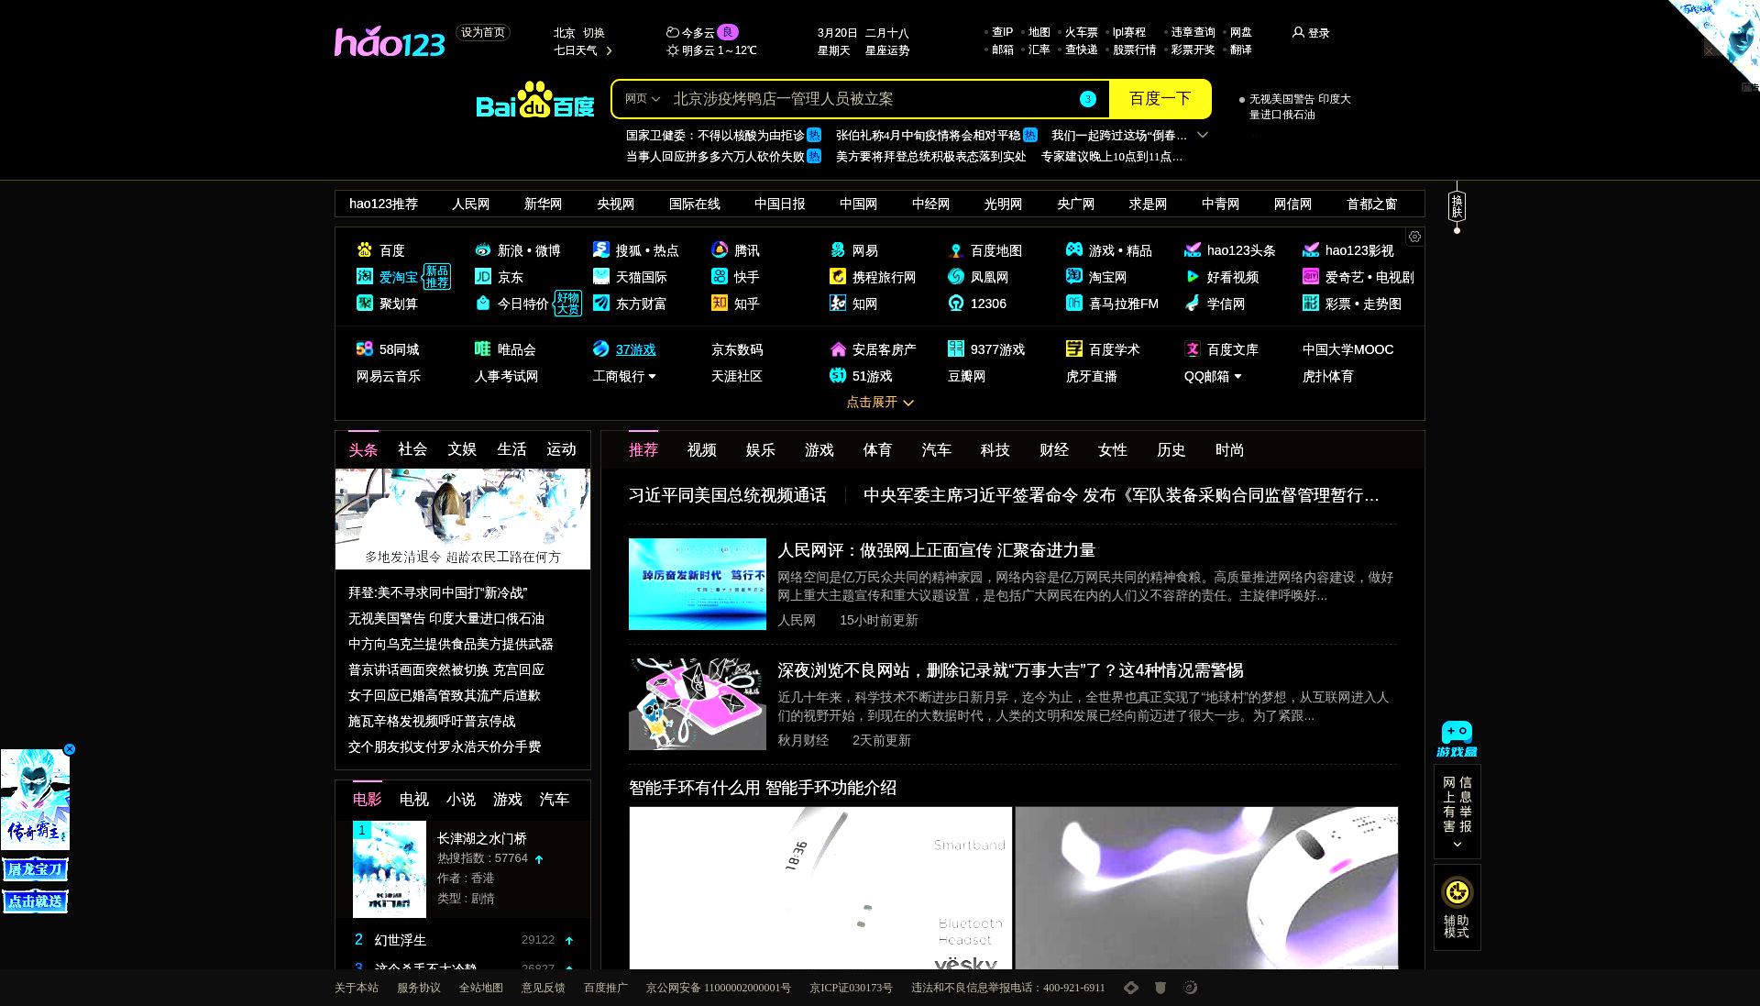Open 七日天气 forecast arrow
Image resolution: width=1760 pixels, height=1006 pixels.
tap(610, 50)
